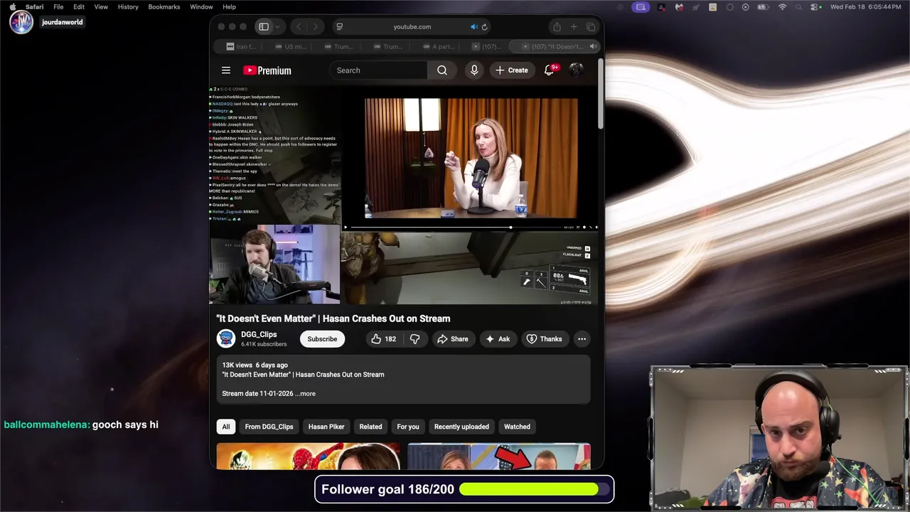Open more actions three-dot menu
Screen dimensions: 910x512
tap(582, 339)
